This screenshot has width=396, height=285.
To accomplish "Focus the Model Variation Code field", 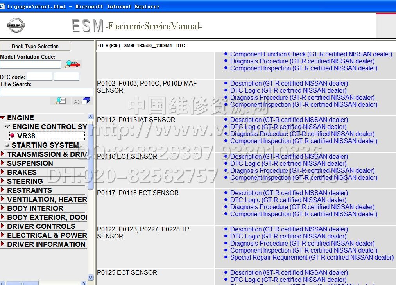I will [x=30, y=65].
